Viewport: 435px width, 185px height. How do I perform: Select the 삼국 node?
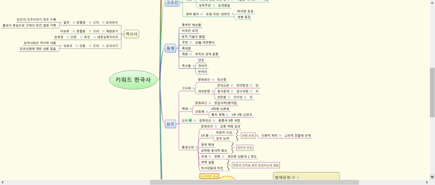170,124
